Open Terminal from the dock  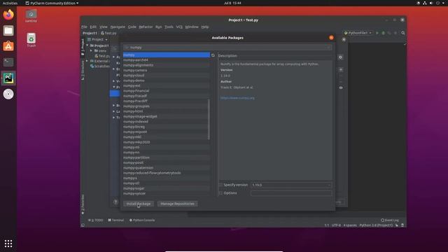point(8,62)
